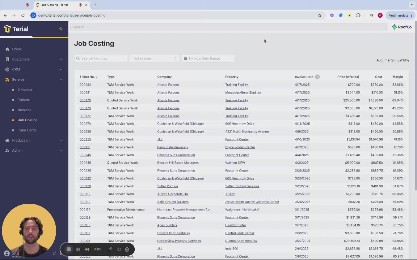Open ticket 000279 link
This screenshot has width=417, height=260.
(x=85, y=100)
